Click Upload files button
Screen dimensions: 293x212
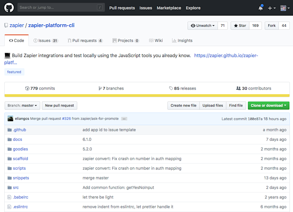click(213, 106)
